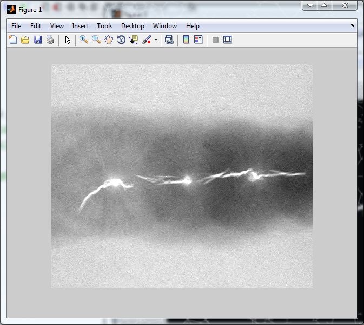Image resolution: width=364 pixels, height=325 pixels.
Task: Minimize the Figure 1 window
Action: coord(310,5)
